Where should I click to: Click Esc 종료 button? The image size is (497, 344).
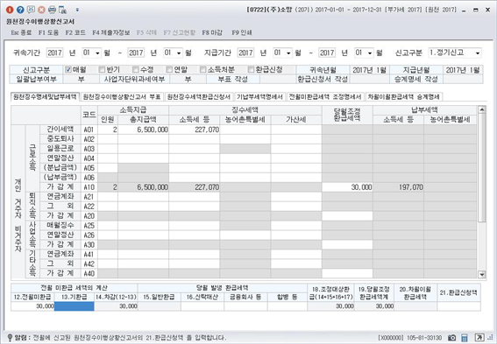[x=21, y=32]
